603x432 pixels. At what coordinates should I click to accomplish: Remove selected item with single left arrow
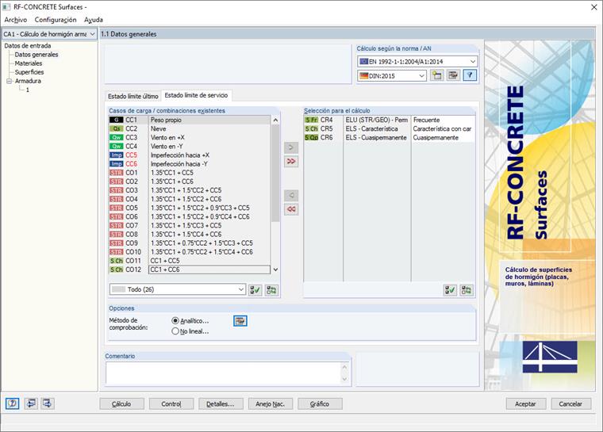(291, 196)
